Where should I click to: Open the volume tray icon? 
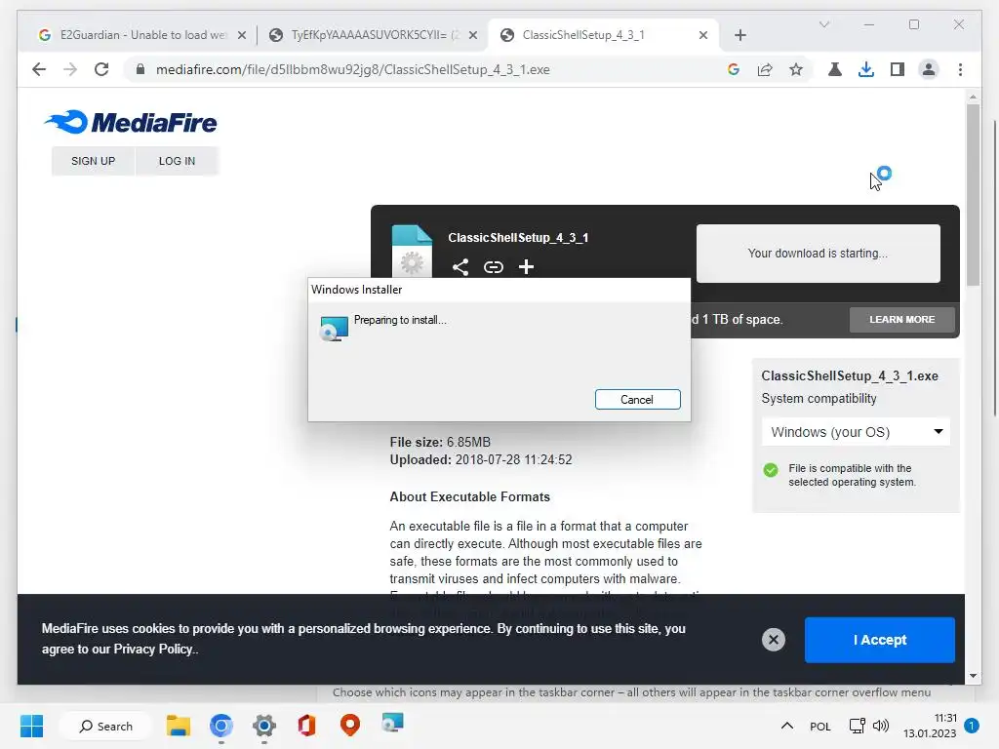tap(881, 726)
